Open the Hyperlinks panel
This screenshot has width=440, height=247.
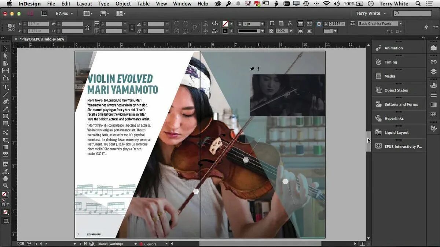click(x=394, y=118)
